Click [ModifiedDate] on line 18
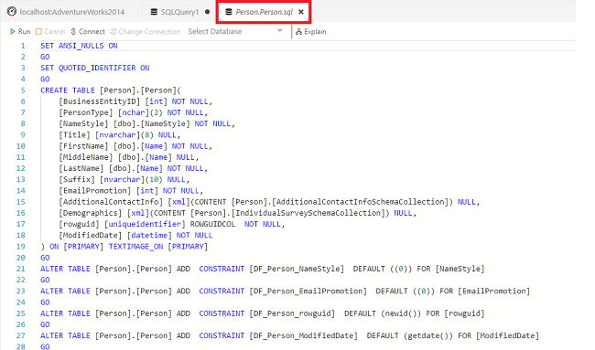The image size is (595, 350). coord(90,235)
